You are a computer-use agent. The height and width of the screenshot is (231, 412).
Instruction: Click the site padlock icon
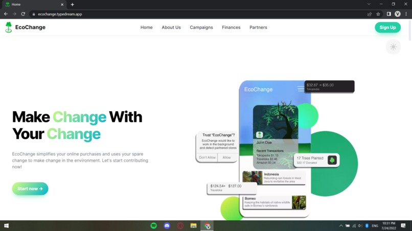[34, 14]
